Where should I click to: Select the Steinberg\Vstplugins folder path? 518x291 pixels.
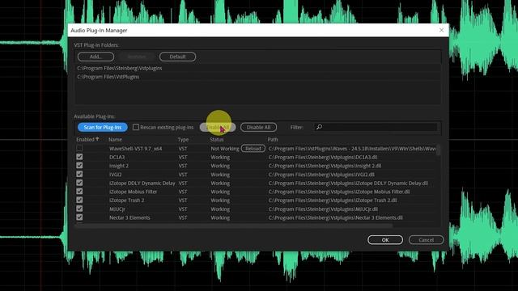click(120, 68)
